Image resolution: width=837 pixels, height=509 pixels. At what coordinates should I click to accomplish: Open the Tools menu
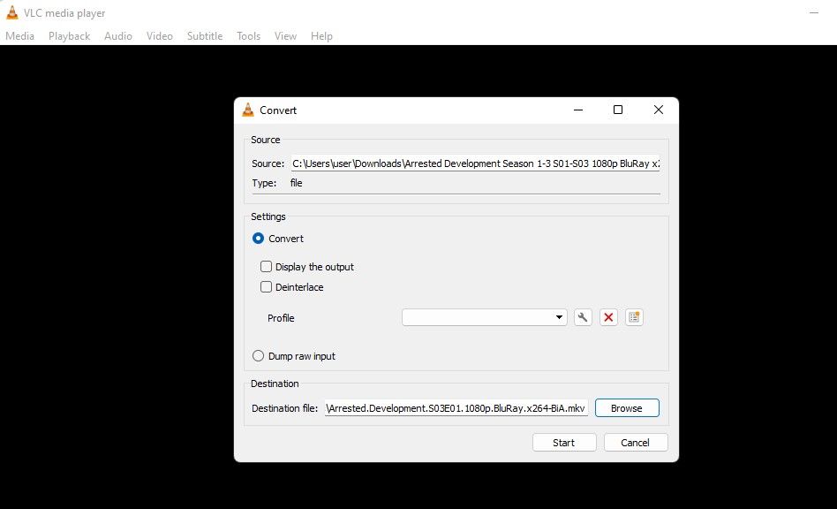[x=248, y=35]
